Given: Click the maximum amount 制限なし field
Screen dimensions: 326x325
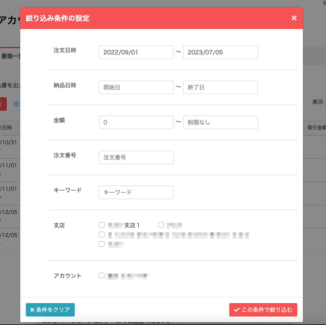Looking at the screenshot, I should coord(220,122).
